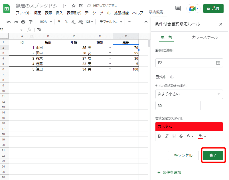The image size is (229, 180).
Task: Toggle underline formatting in the style panel
Action: point(174,136)
